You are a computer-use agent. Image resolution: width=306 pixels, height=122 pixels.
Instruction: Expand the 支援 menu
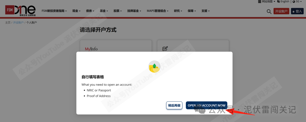205,11
